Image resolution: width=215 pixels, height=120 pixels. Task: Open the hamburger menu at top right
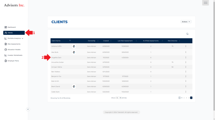[x=205, y=2]
